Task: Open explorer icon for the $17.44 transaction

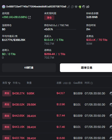Action: click(x=111, y=116)
